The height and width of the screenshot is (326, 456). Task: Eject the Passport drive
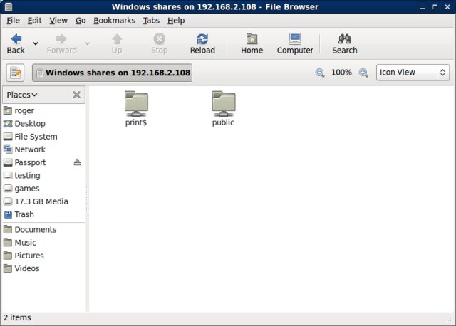77,162
